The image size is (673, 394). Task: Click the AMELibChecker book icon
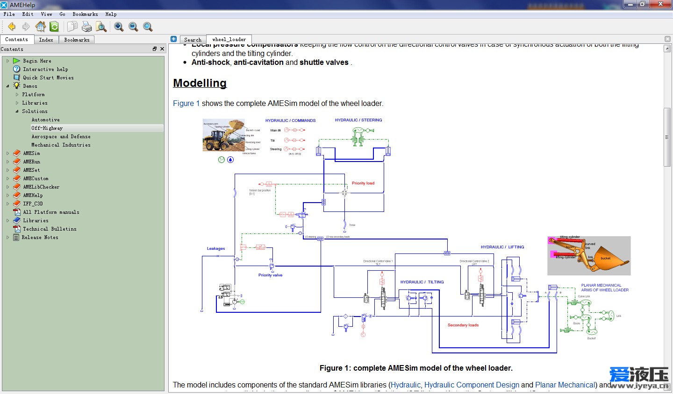point(17,187)
